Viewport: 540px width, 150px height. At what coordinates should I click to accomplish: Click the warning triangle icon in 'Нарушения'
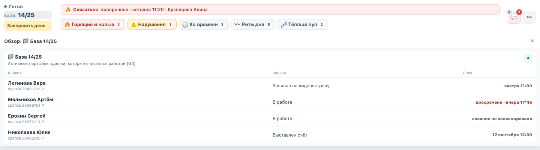click(134, 25)
